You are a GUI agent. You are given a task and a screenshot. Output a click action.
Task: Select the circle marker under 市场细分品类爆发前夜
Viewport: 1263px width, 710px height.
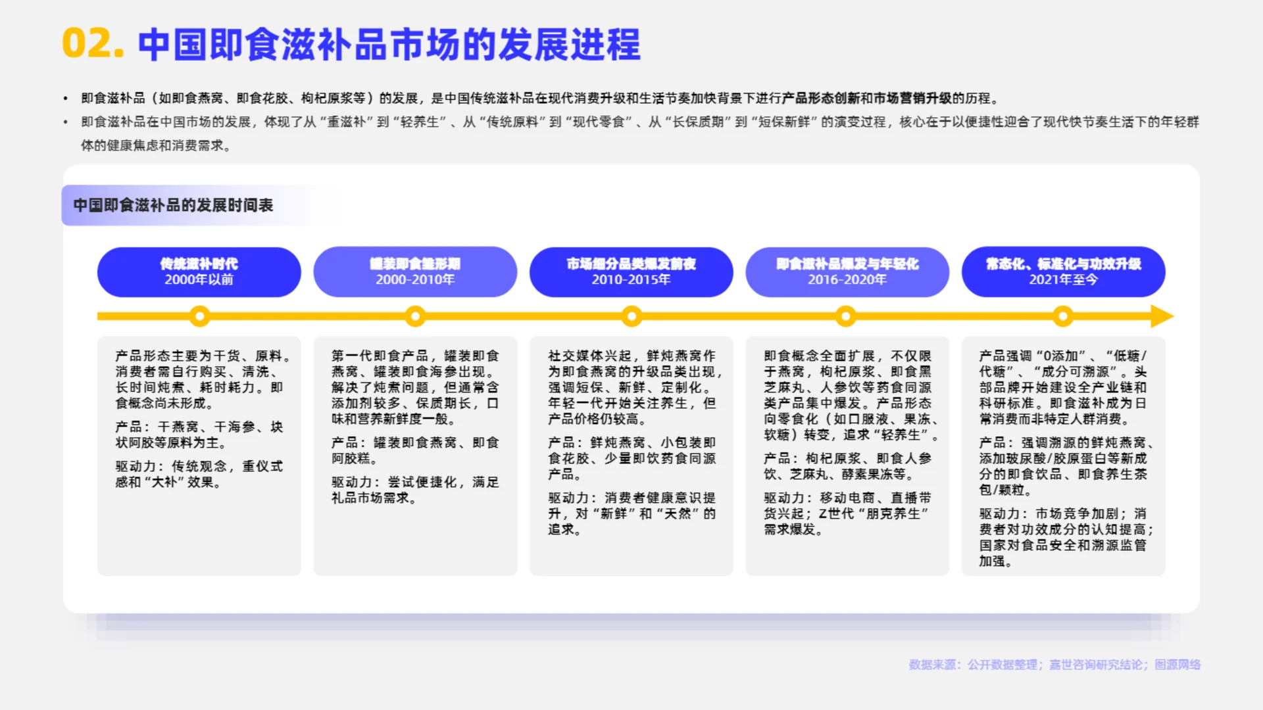point(631,316)
